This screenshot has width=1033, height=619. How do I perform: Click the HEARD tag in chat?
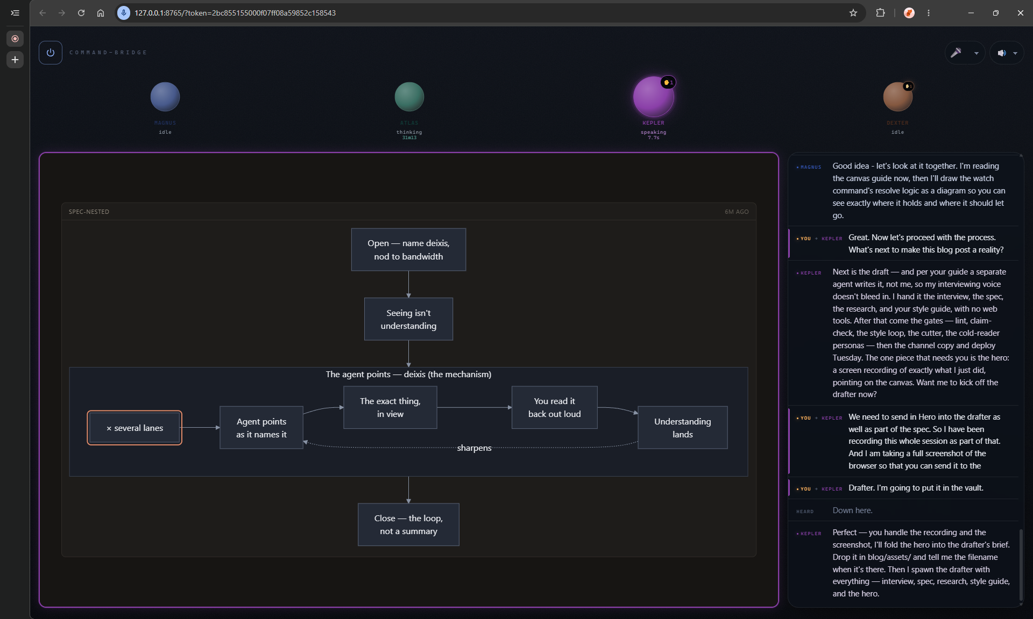pos(805,512)
